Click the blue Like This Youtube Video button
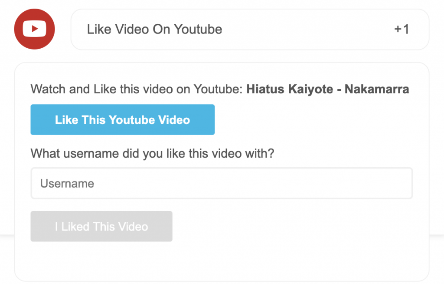The height and width of the screenshot is (284, 444). point(122,119)
